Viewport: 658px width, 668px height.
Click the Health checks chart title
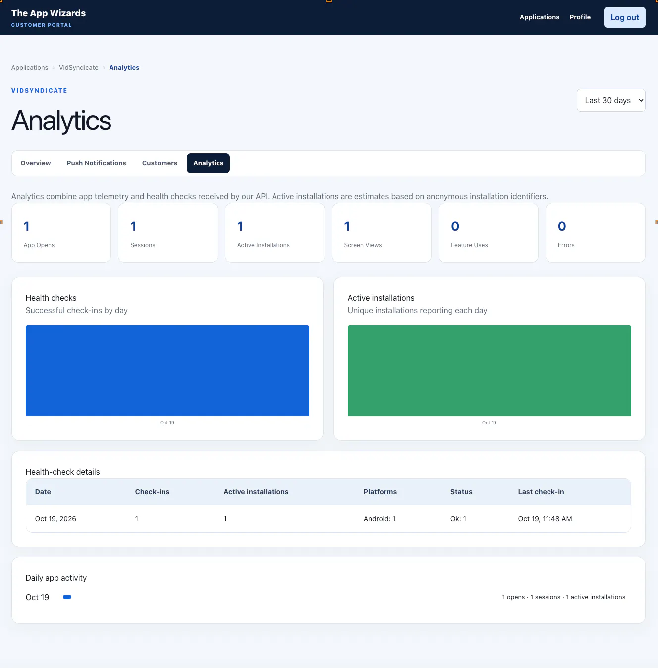(x=51, y=298)
